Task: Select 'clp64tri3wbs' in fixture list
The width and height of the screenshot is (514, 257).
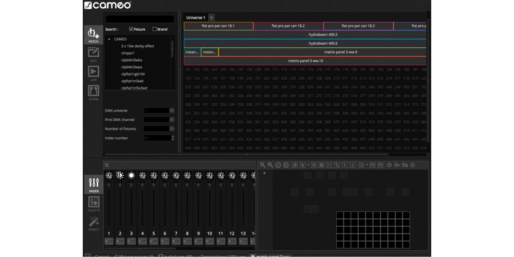Action: (132, 60)
